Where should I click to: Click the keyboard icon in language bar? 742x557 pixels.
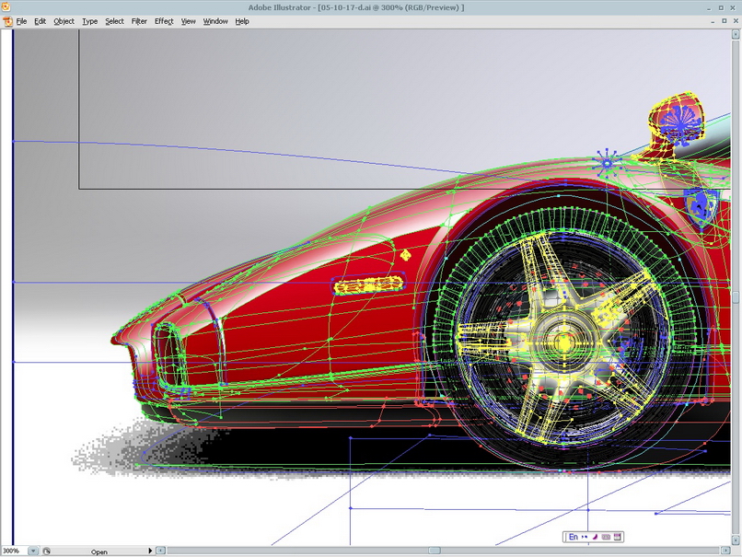click(x=606, y=537)
